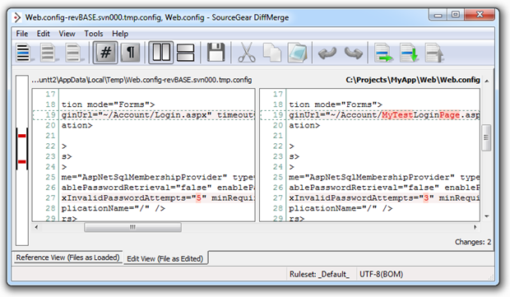The image size is (510, 297).
Task: Undo the last edit
Action: 327,53
